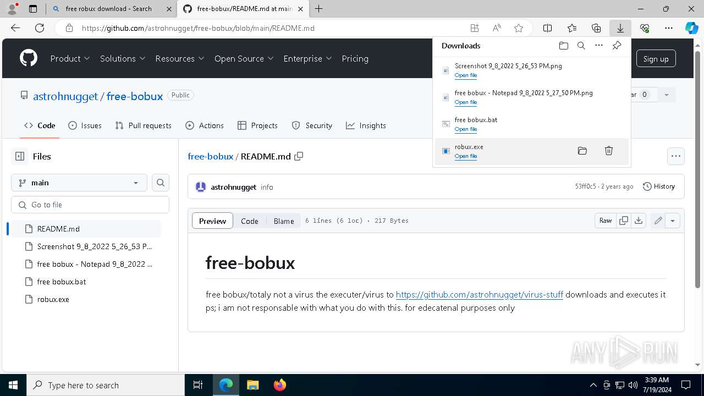Open file link for Screenshot 9_8_2022 5_26_53 PM.png
The height and width of the screenshot is (396, 704).
tap(465, 75)
